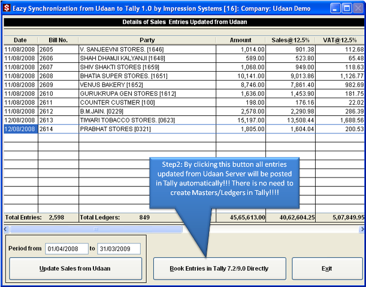Click amount cell 10,141.00
Image resolution: width=366 pixels, height=287 pixels.
(x=241, y=76)
